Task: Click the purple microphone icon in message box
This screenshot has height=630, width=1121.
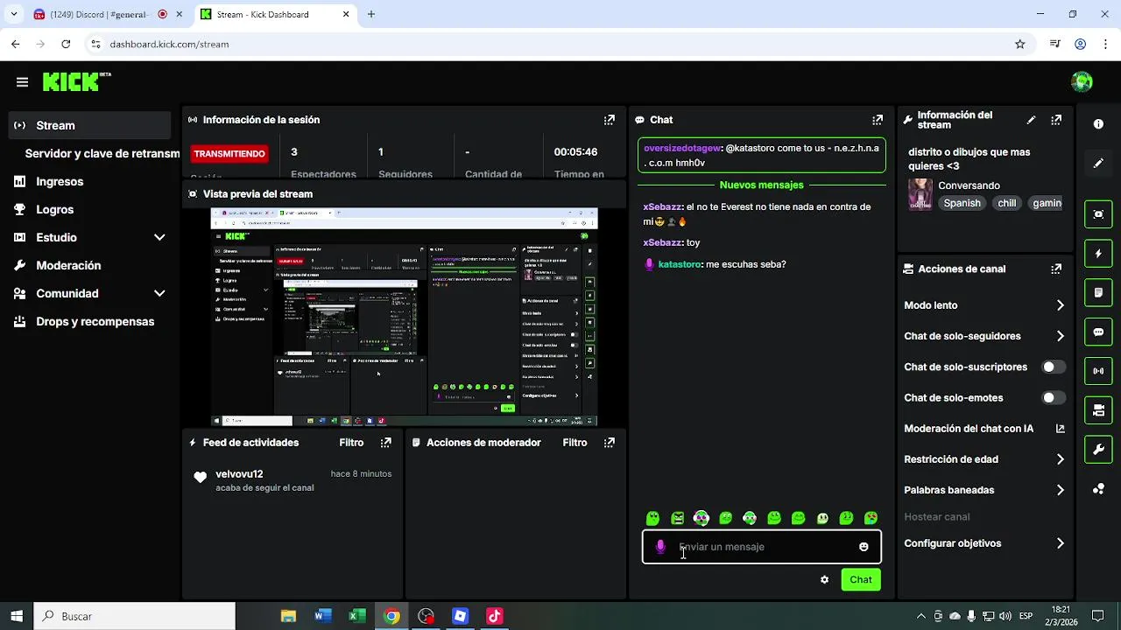Action: 660,547
